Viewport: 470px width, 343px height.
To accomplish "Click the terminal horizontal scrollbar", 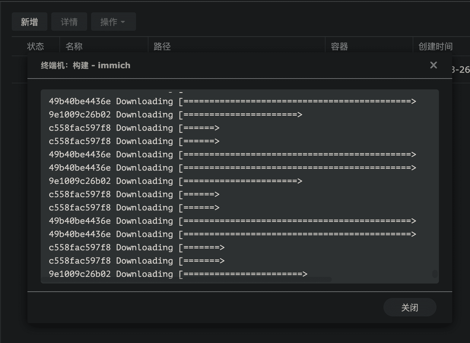I will tap(186, 280).
